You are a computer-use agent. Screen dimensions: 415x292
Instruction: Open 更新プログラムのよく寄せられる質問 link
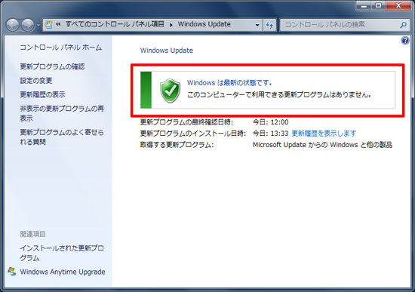[x=62, y=137]
